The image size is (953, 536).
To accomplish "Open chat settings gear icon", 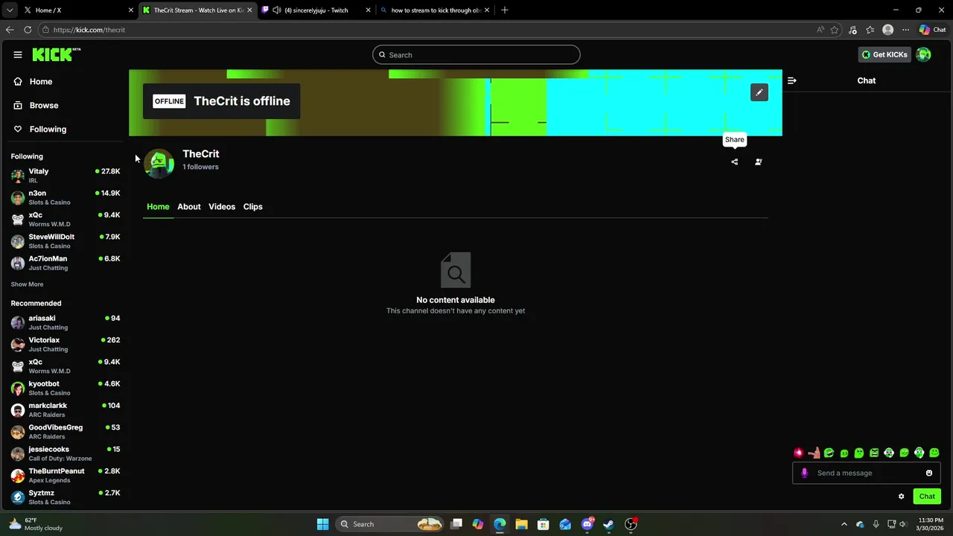I will 901,497.
